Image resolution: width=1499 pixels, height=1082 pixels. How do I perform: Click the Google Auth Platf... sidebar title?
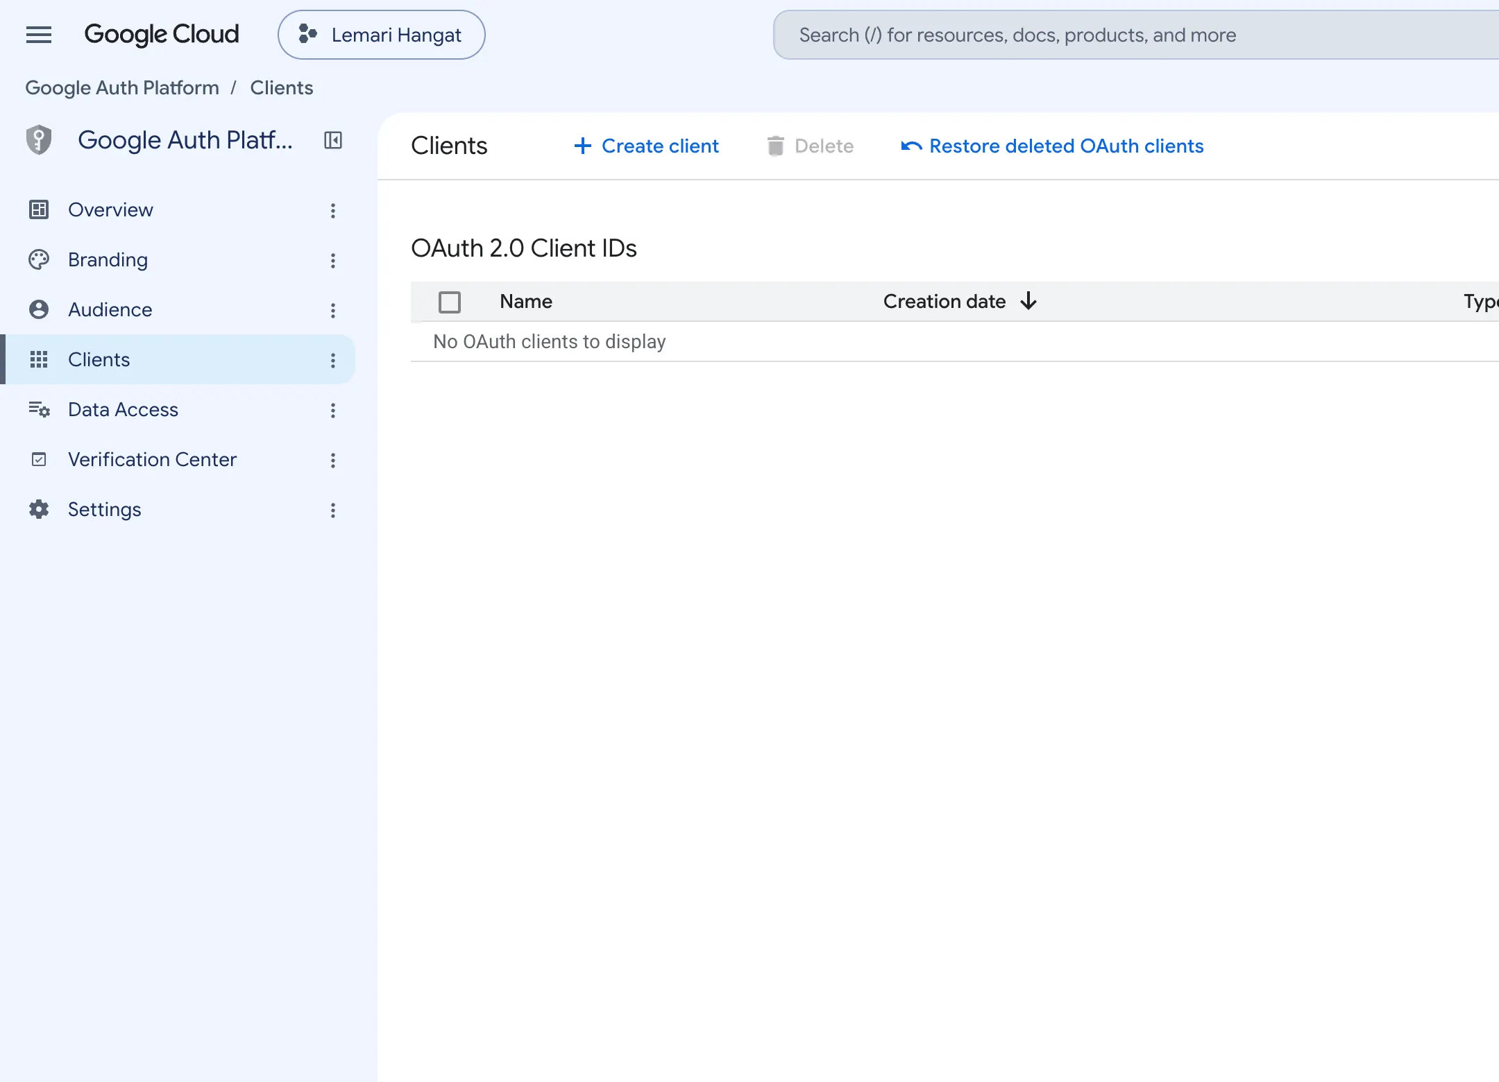(x=185, y=140)
